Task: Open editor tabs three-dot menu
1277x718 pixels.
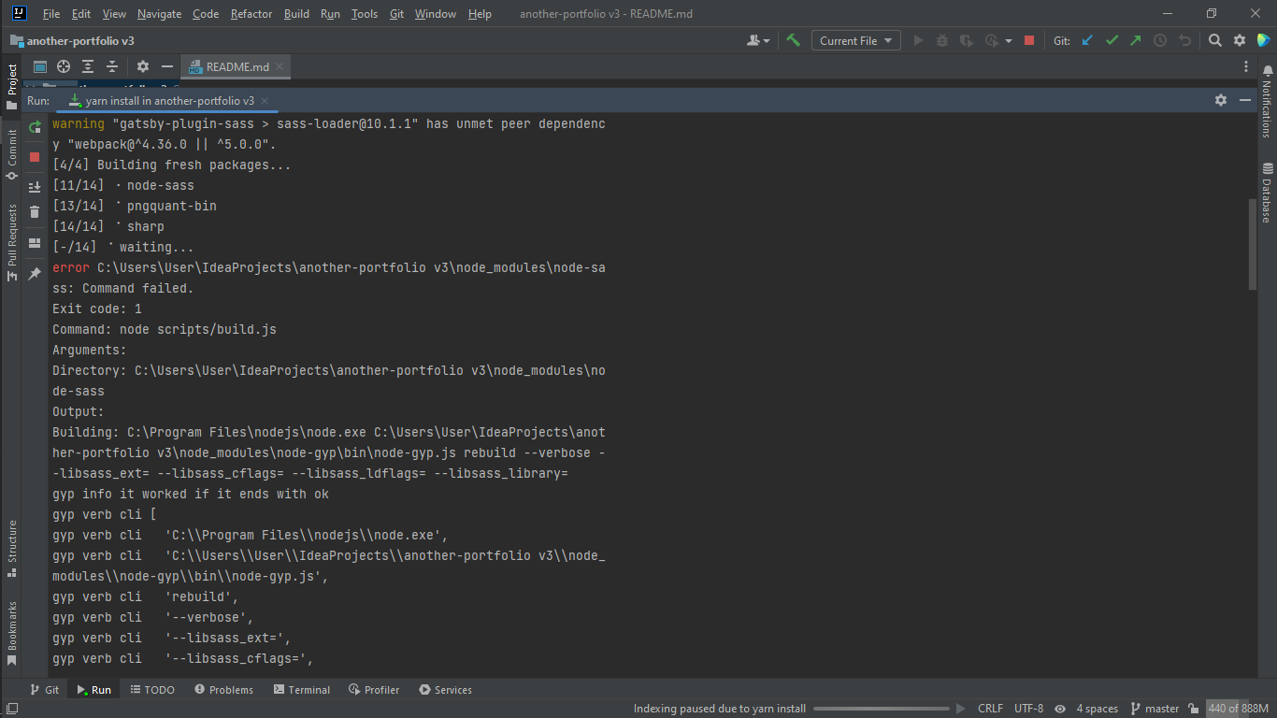Action: [x=1246, y=66]
